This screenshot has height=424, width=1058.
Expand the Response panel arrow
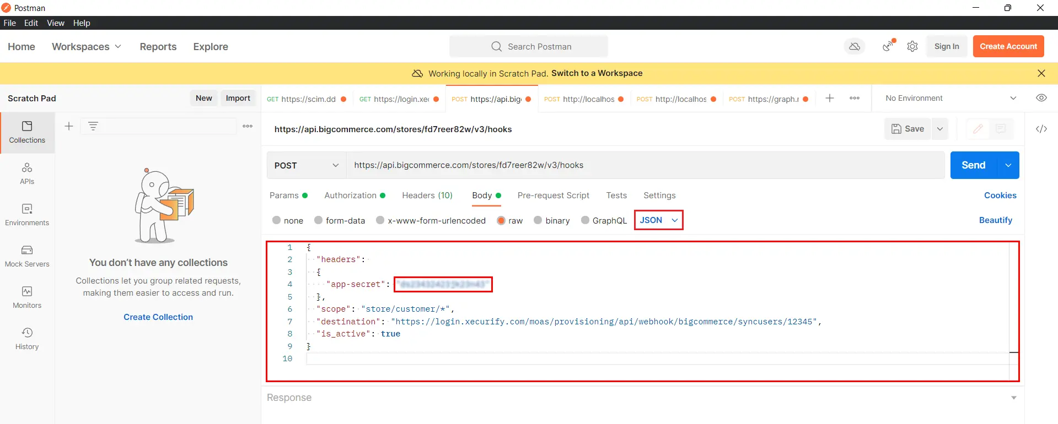1013,398
